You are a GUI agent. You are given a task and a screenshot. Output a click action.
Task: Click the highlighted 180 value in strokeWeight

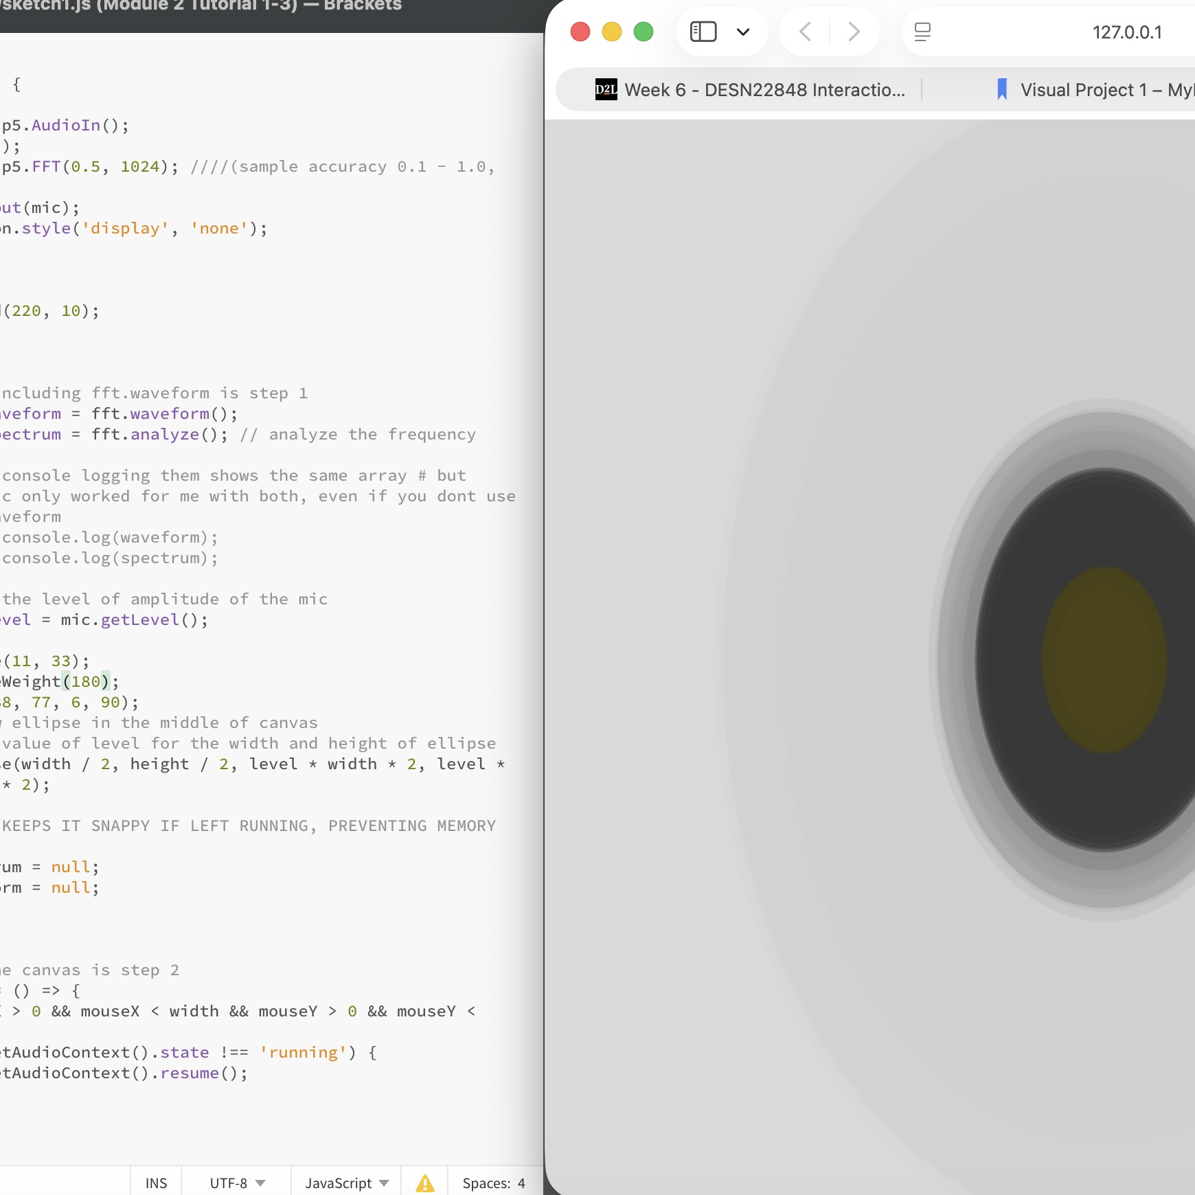[x=84, y=681]
